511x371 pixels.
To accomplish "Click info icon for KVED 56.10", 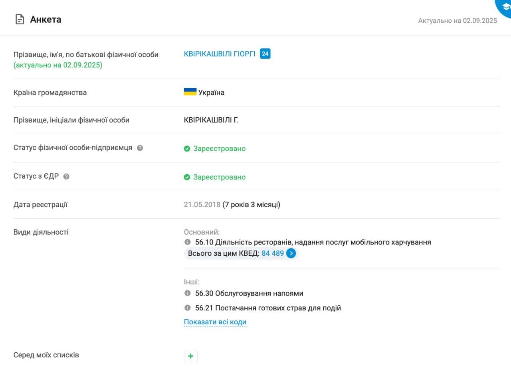I will click(188, 242).
